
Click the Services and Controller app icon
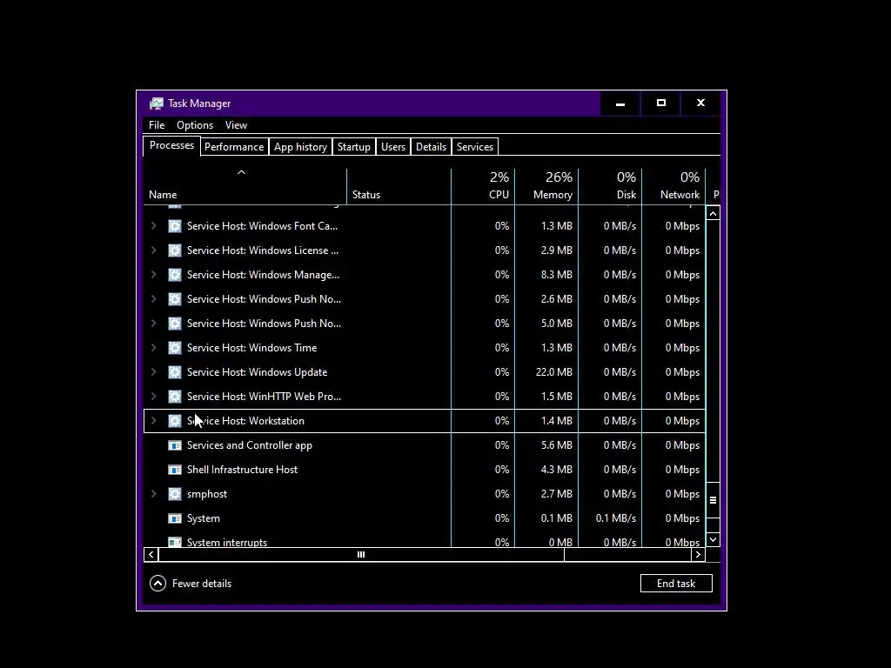[175, 445]
